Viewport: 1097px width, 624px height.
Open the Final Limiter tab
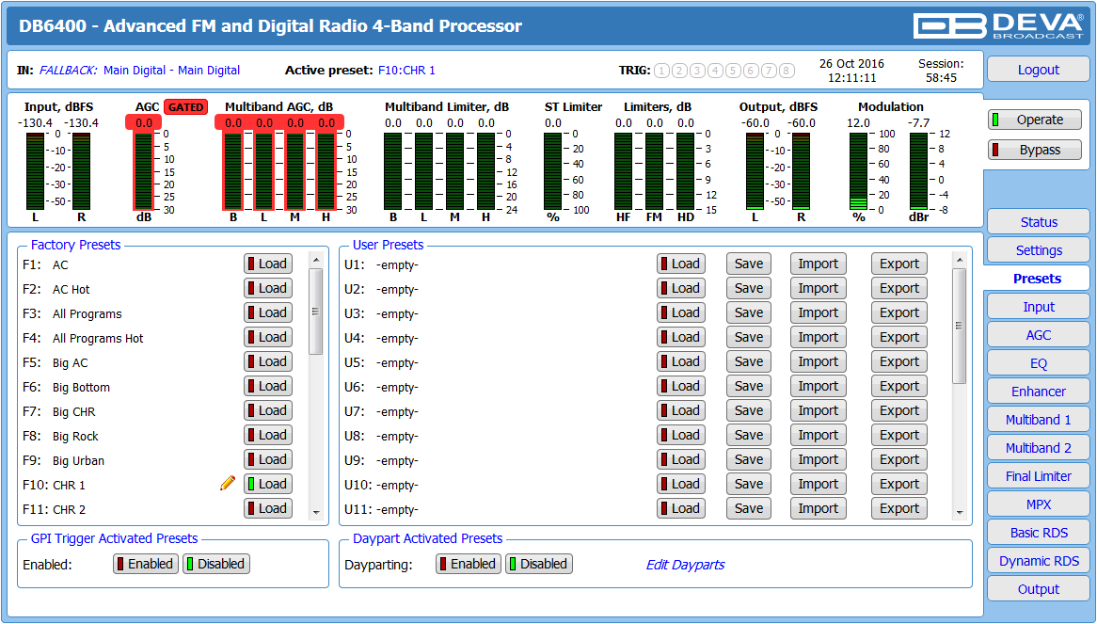tap(1039, 476)
